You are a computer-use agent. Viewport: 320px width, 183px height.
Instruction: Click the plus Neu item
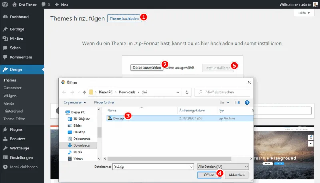[61, 4]
